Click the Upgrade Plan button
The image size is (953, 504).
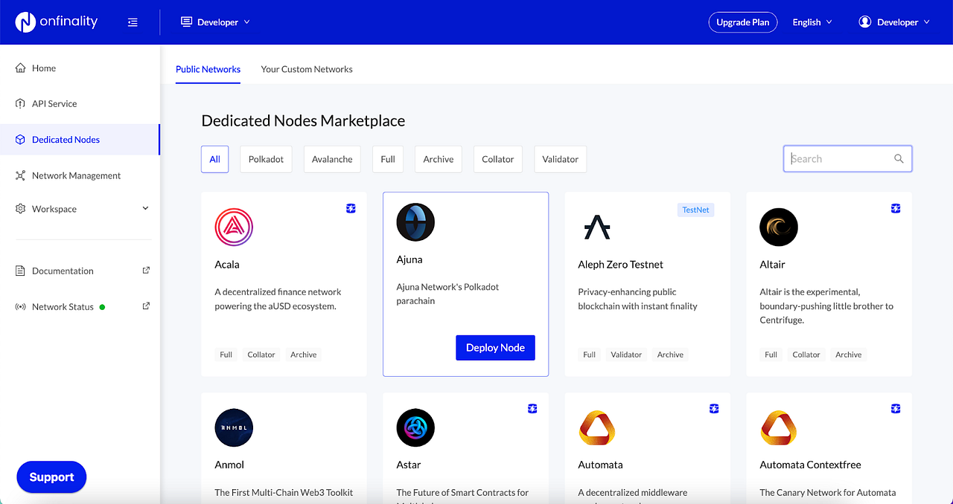click(742, 22)
